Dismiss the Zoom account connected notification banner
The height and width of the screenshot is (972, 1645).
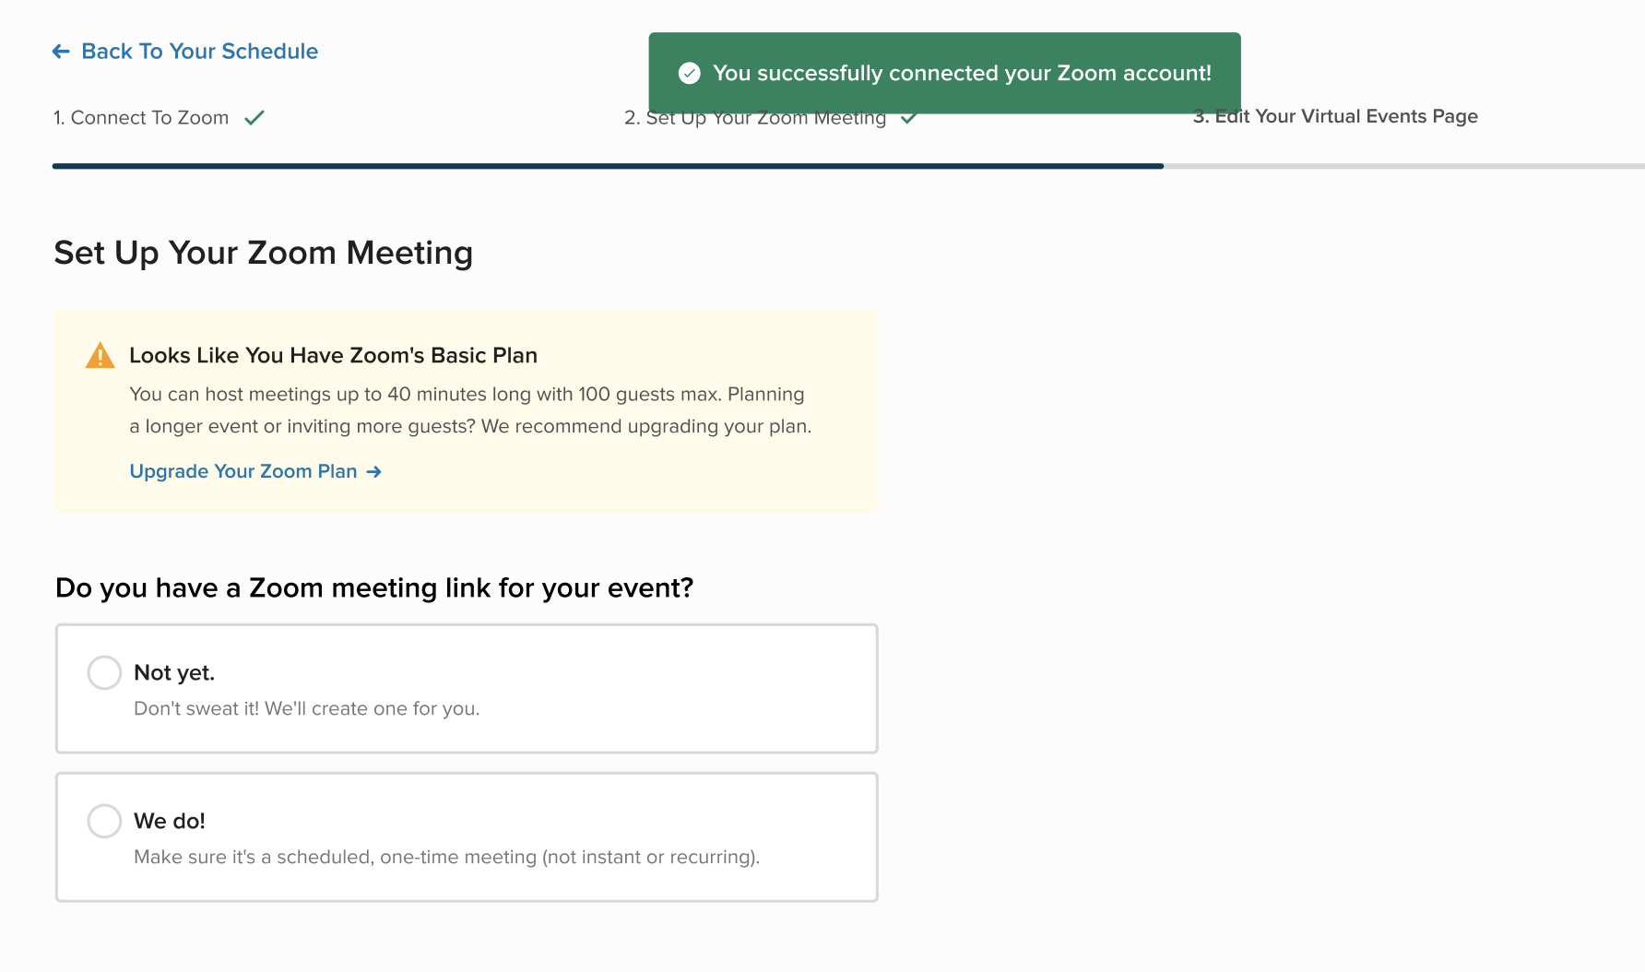coord(944,73)
